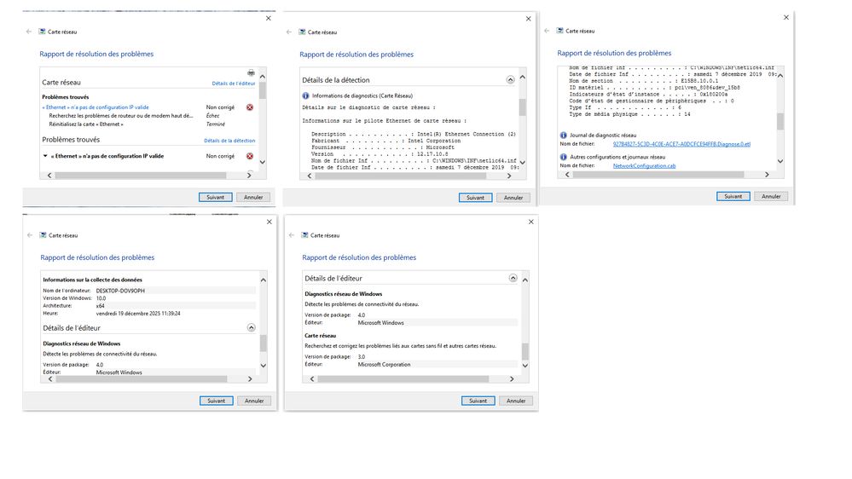Image resolution: width=852 pixels, height=479 pixels.
Task: Click back arrow in Détails de la détection window
Action: [x=288, y=32]
